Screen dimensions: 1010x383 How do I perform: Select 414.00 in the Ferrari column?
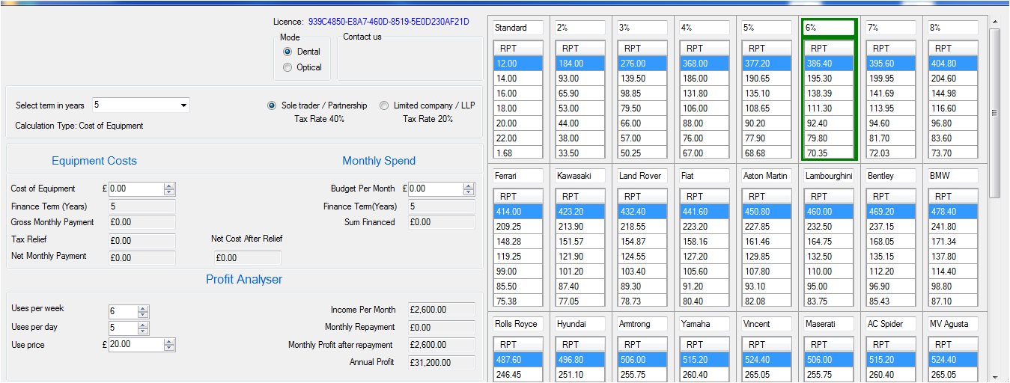[x=518, y=212]
